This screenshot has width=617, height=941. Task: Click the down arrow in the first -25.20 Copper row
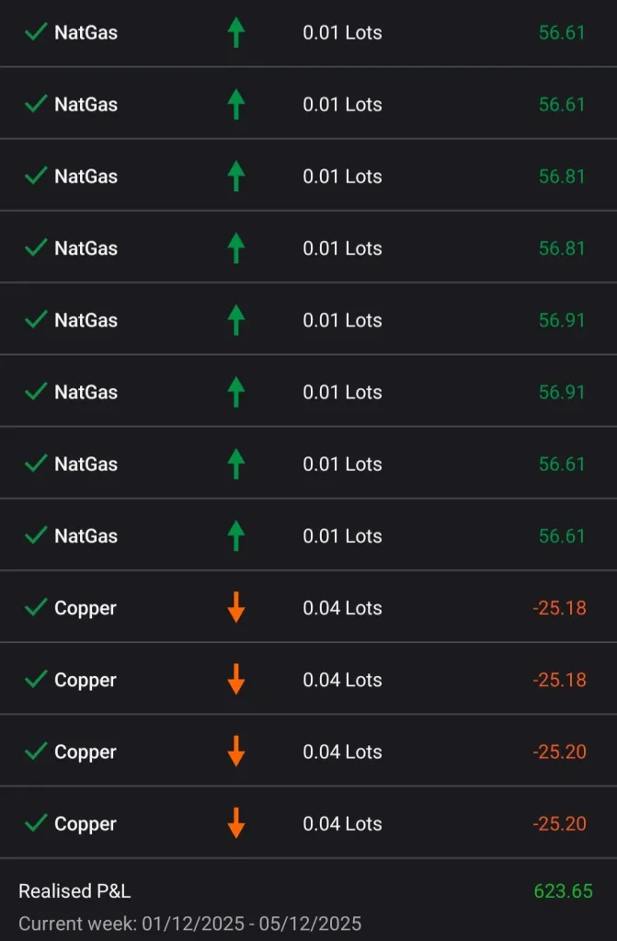point(236,752)
